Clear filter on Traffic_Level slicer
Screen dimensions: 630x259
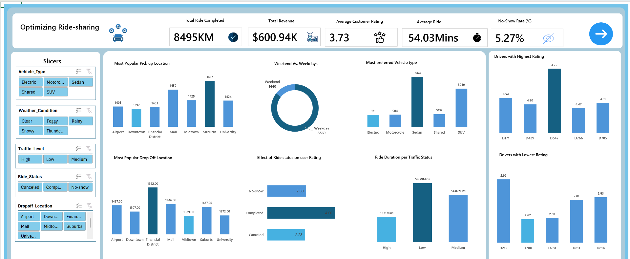[x=89, y=148]
